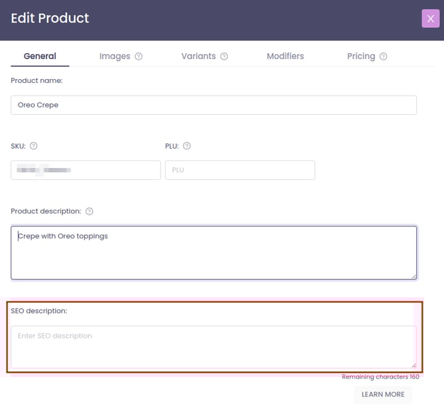Click the SKU help question mark icon
Screen dimensions: 444x407
34,146
